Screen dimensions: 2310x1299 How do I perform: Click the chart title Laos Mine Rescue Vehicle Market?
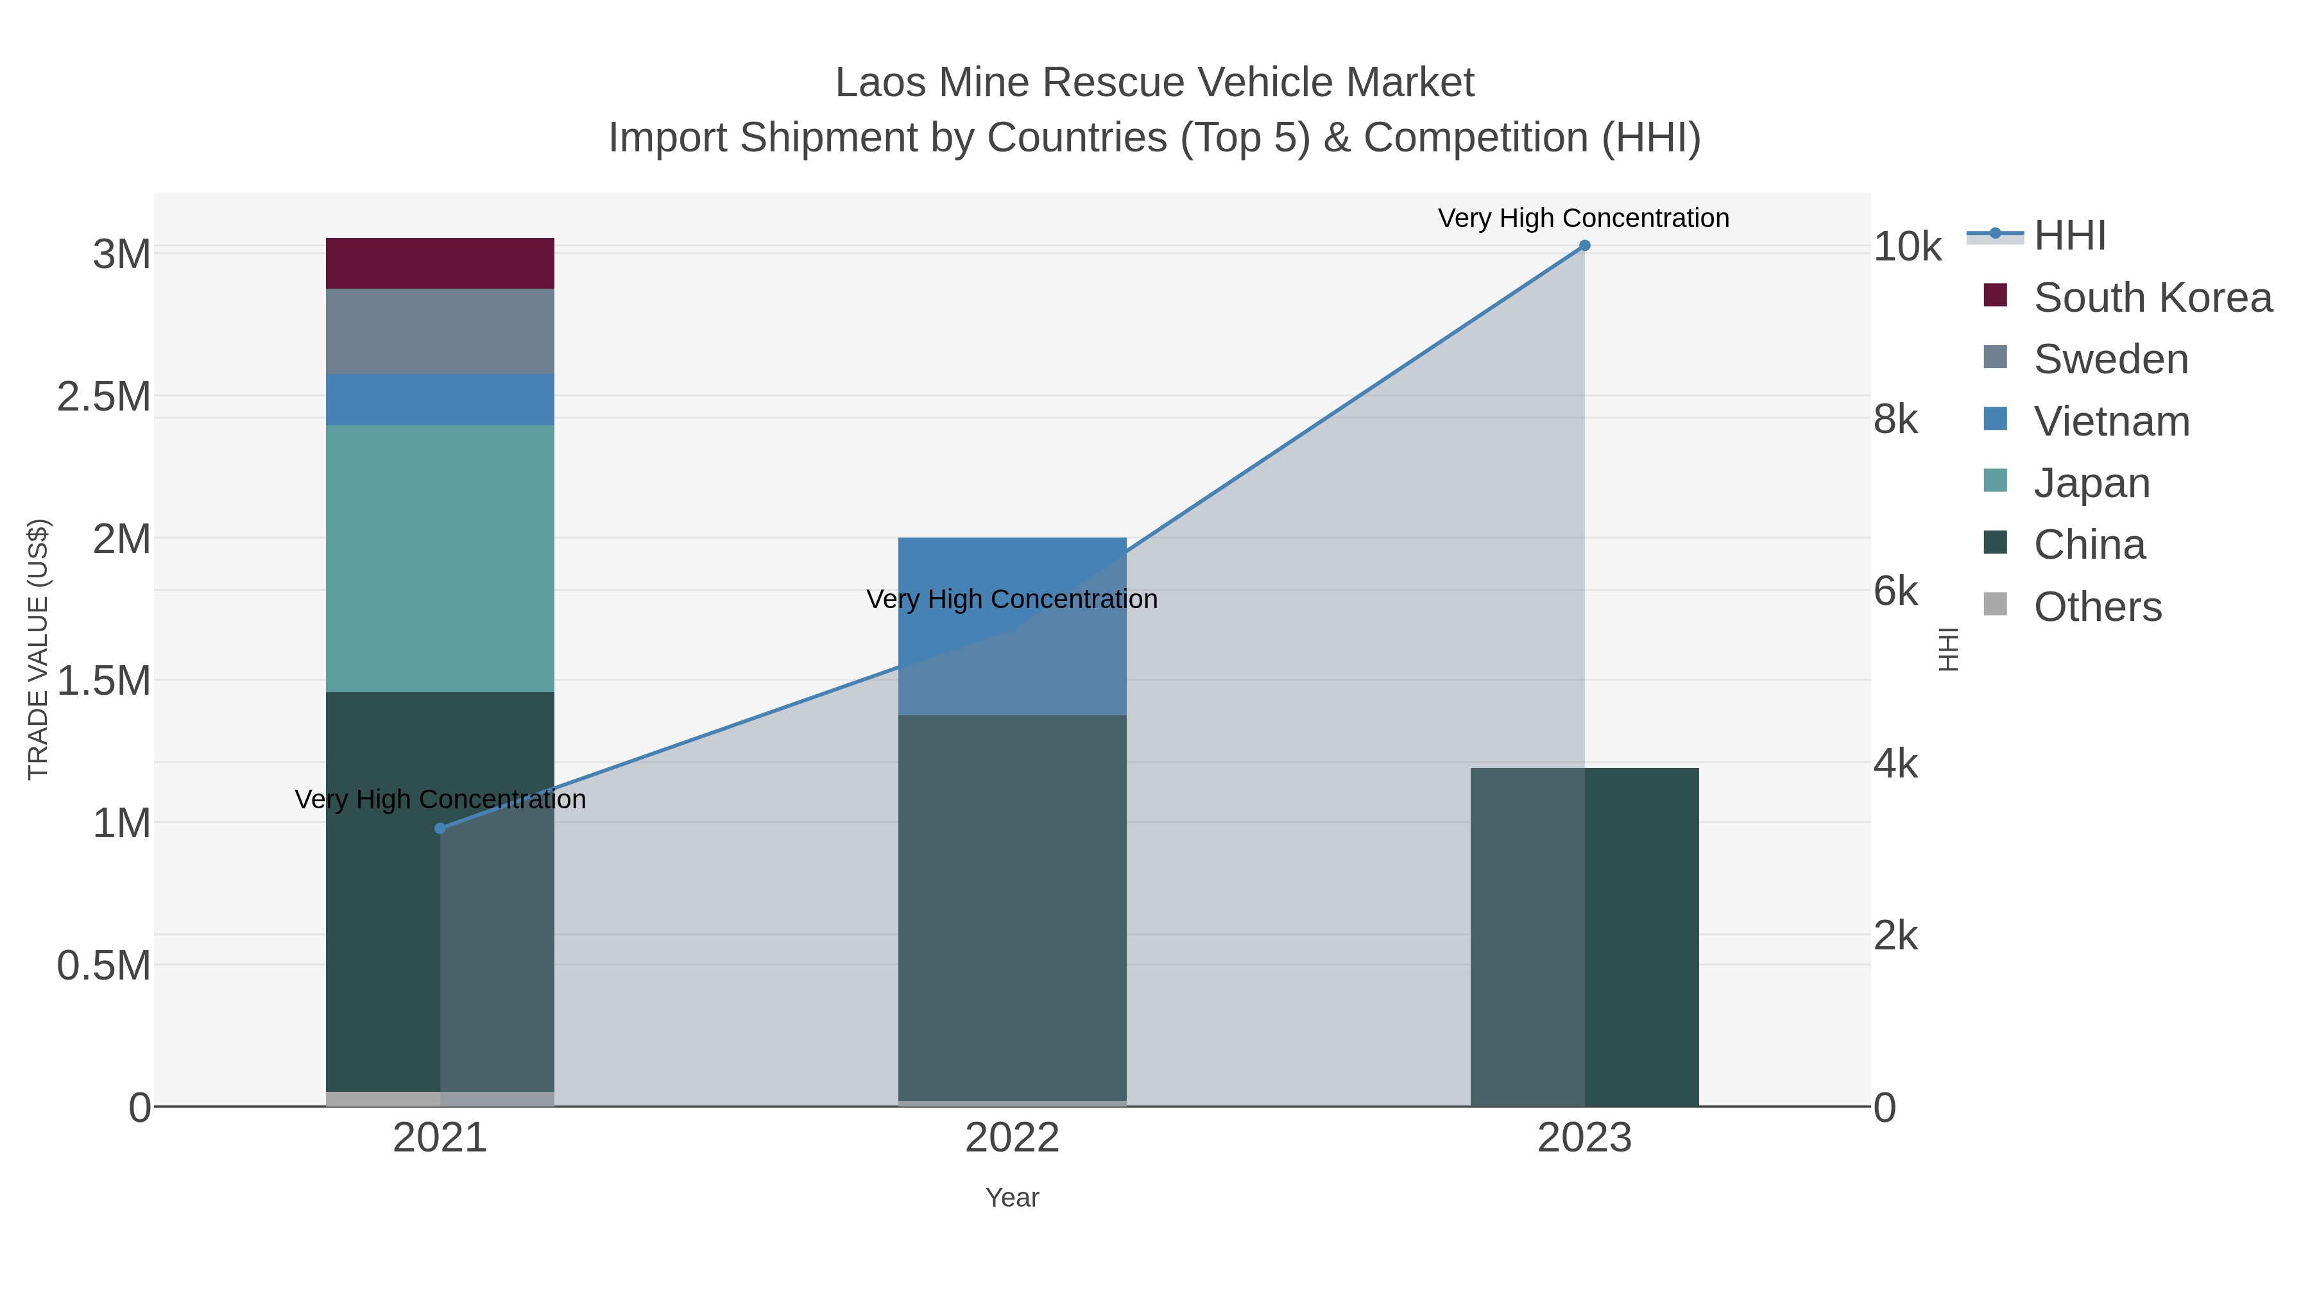1154,83
